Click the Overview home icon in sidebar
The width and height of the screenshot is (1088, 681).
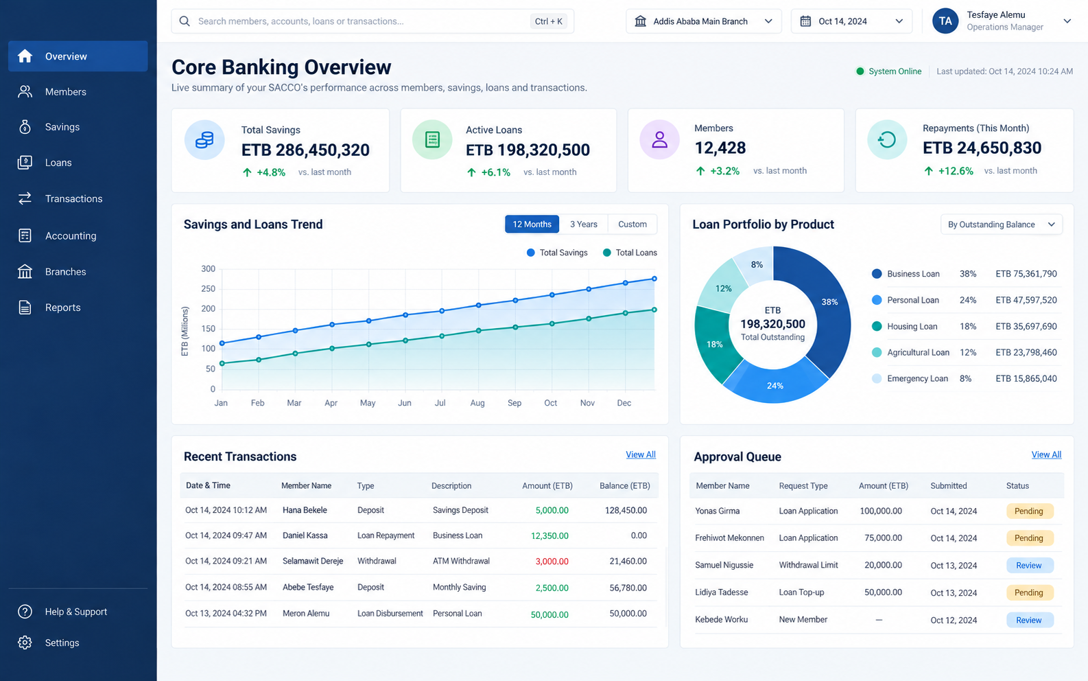tap(25, 56)
